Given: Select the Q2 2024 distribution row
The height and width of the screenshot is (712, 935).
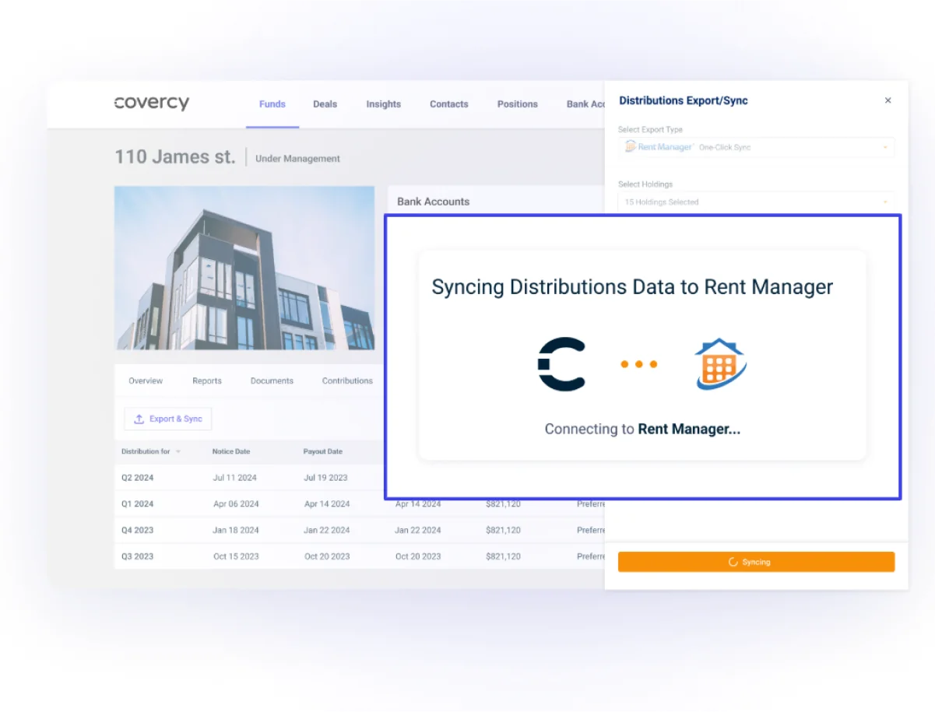Looking at the screenshot, I should click(x=138, y=477).
